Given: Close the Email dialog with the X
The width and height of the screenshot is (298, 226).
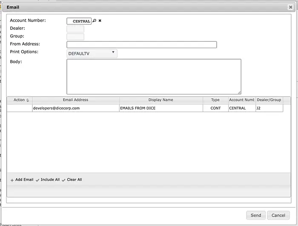Looking at the screenshot, I should pyautogui.click(x=290, y=7).
